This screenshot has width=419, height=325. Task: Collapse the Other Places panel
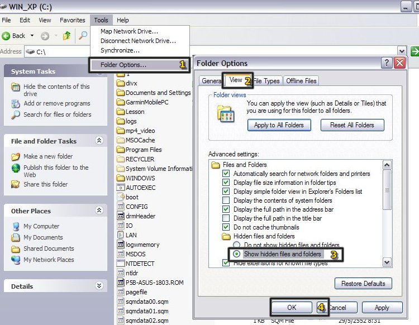(x=99, y=211)
